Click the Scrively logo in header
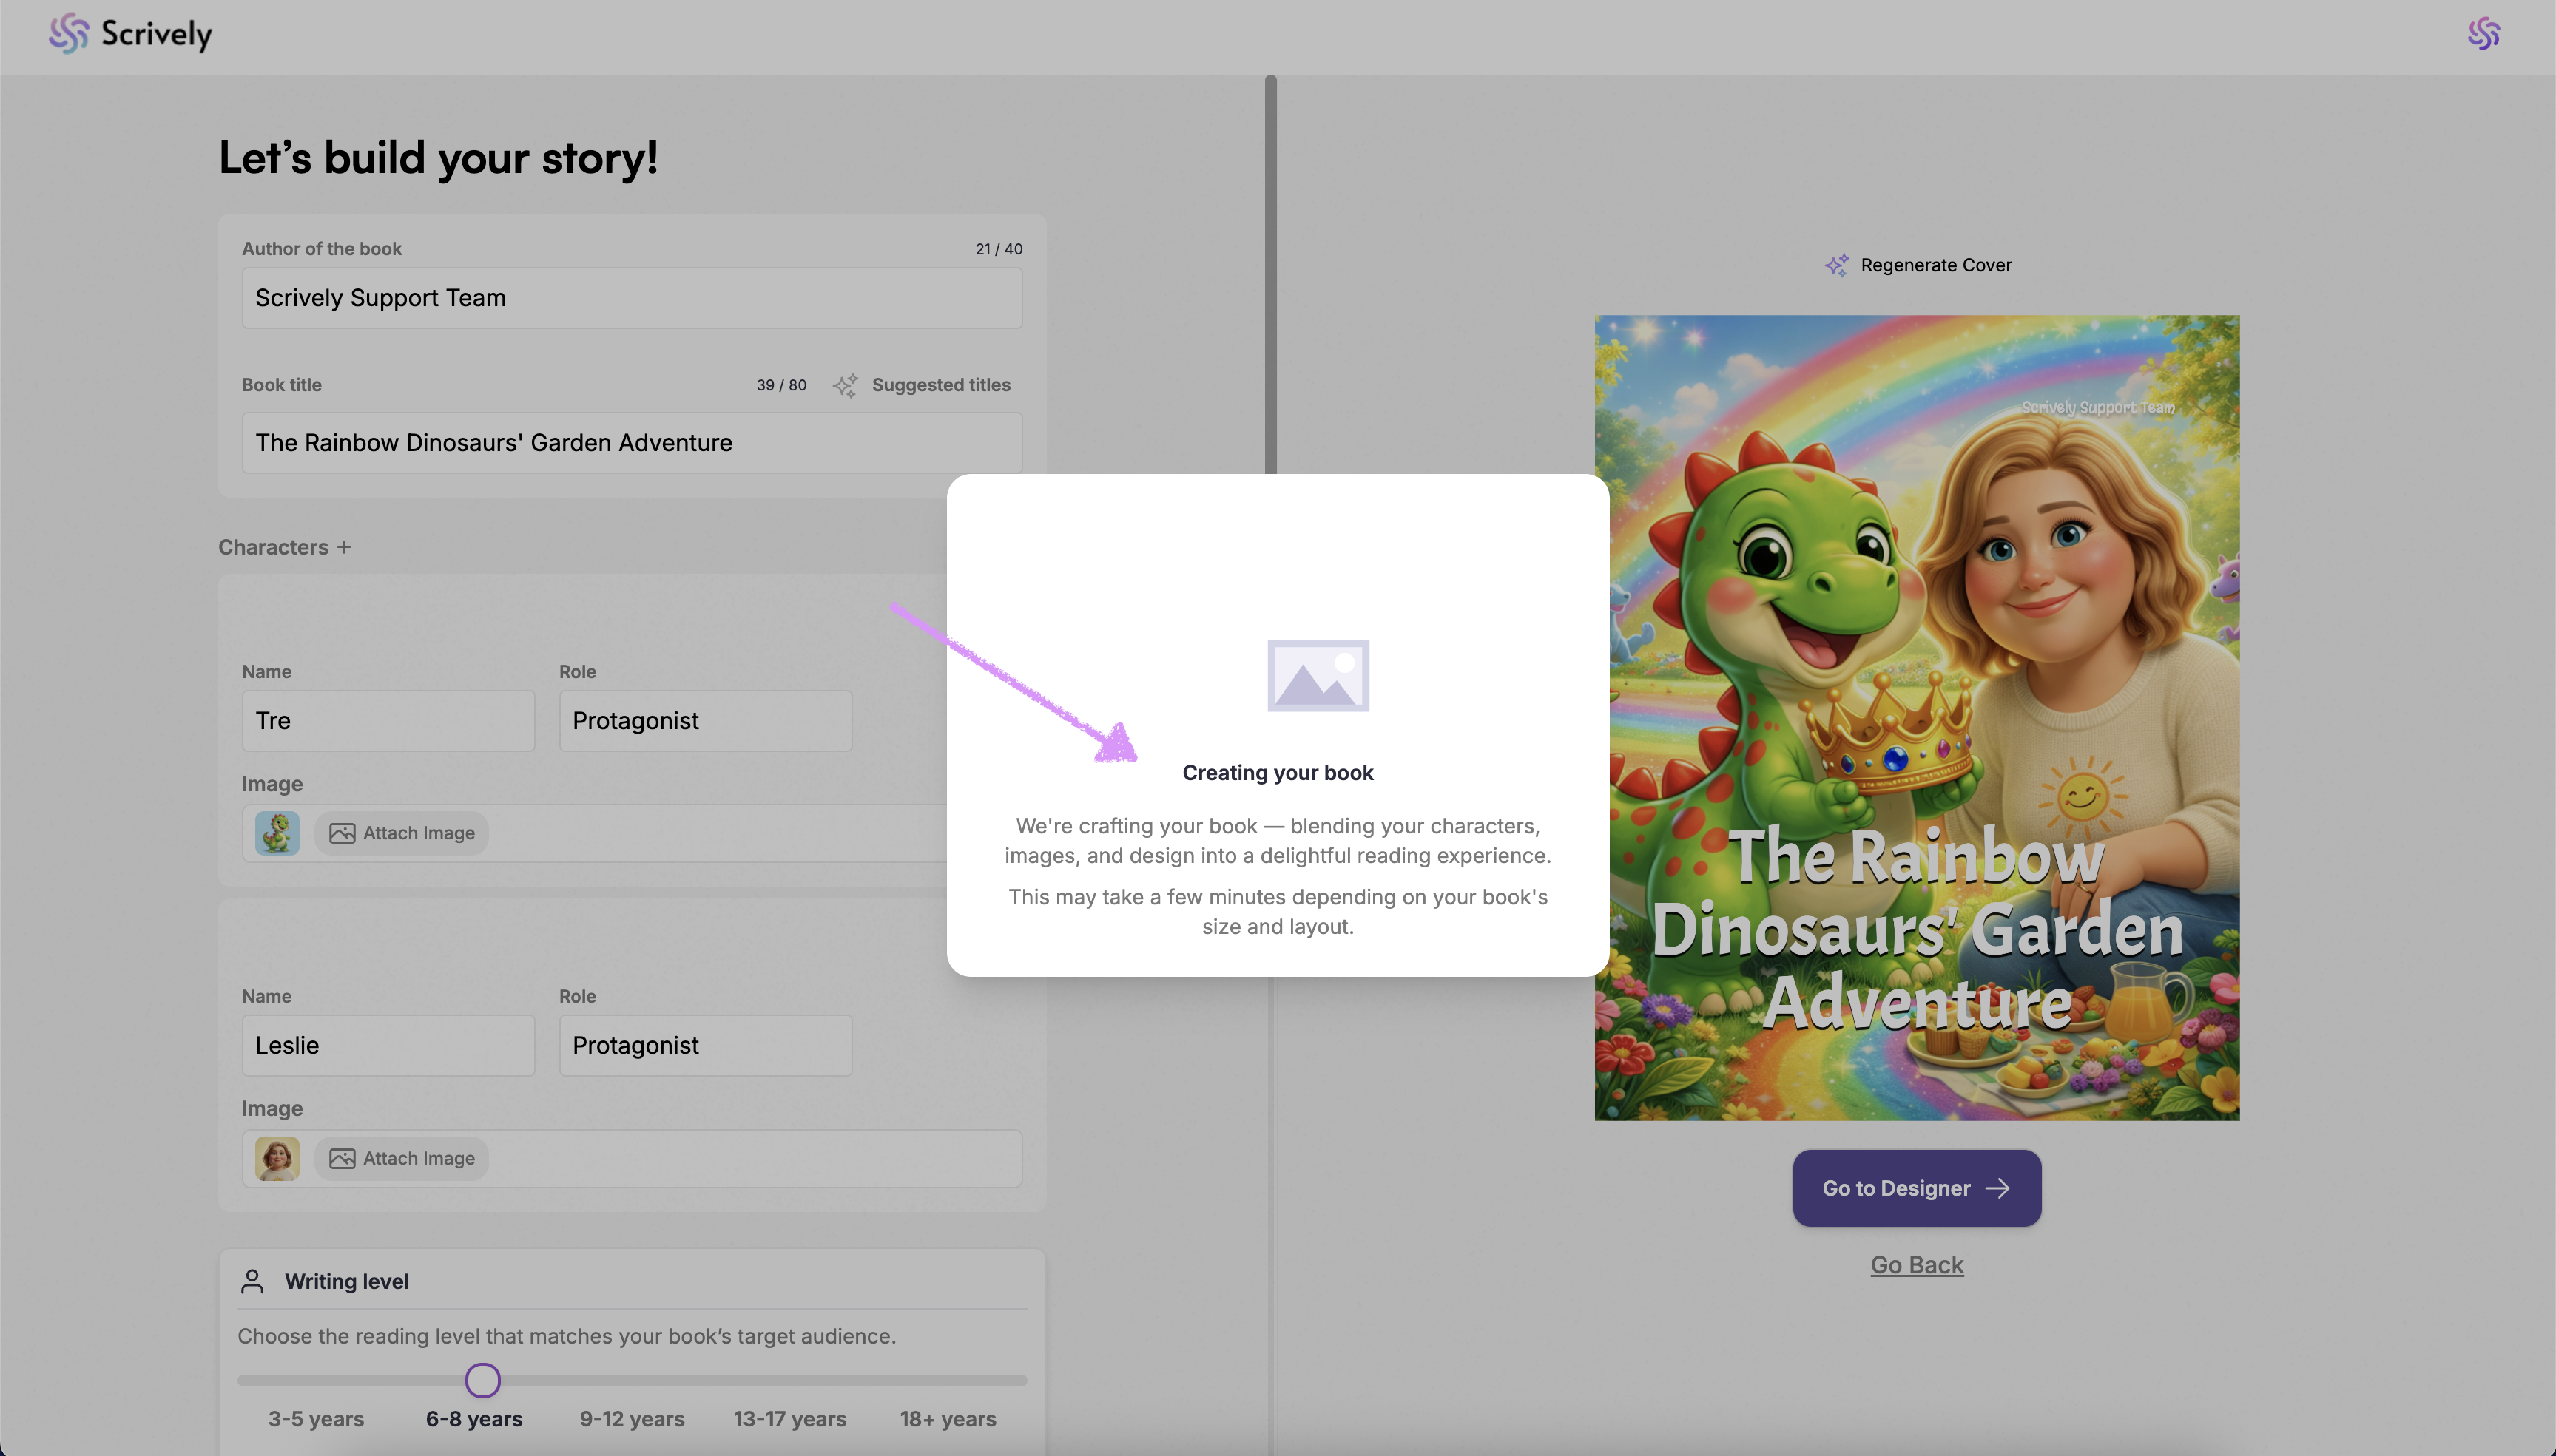This screenshot has width=2556, height=1456. click(x=130, y=34)
